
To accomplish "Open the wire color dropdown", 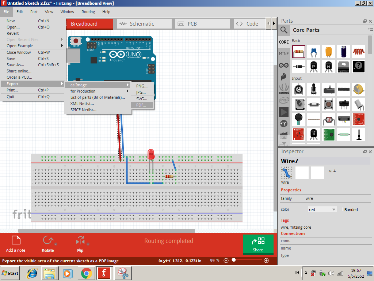I will (322, 210).
